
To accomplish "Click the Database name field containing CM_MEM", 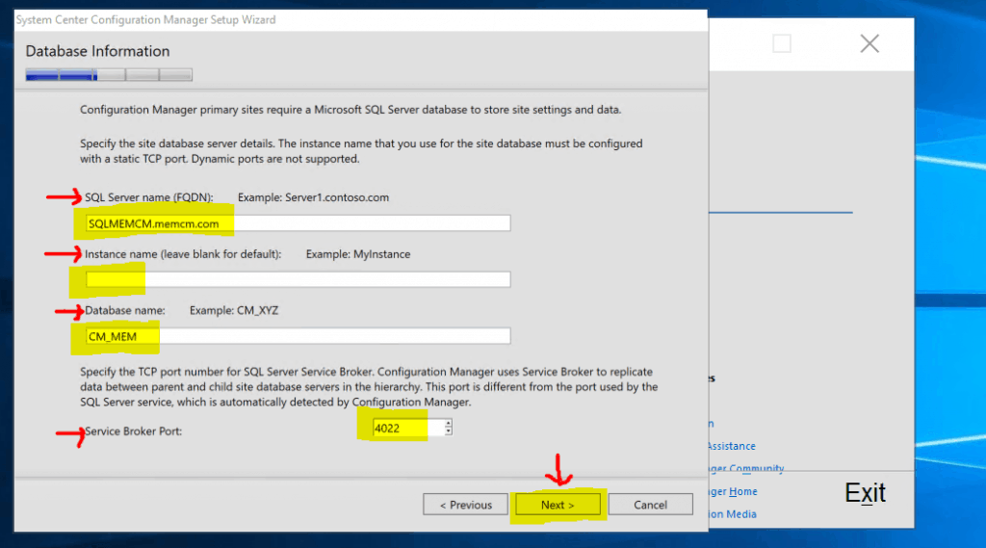I will 298,336.
